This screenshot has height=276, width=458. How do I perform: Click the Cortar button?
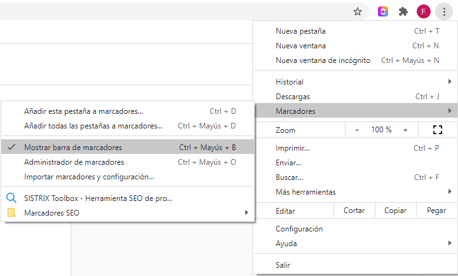pyautogui.click(x=354, y=210)
